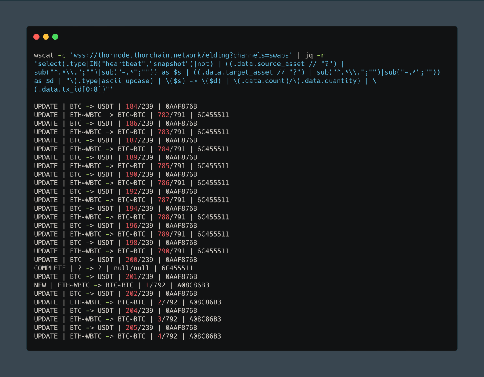Select the row with count 782/791
The image size is (484, 377).
pos(131,115)
